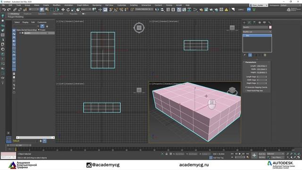Activate the Select Object tool
302x170 pixels.
click(x=42, y=9)
